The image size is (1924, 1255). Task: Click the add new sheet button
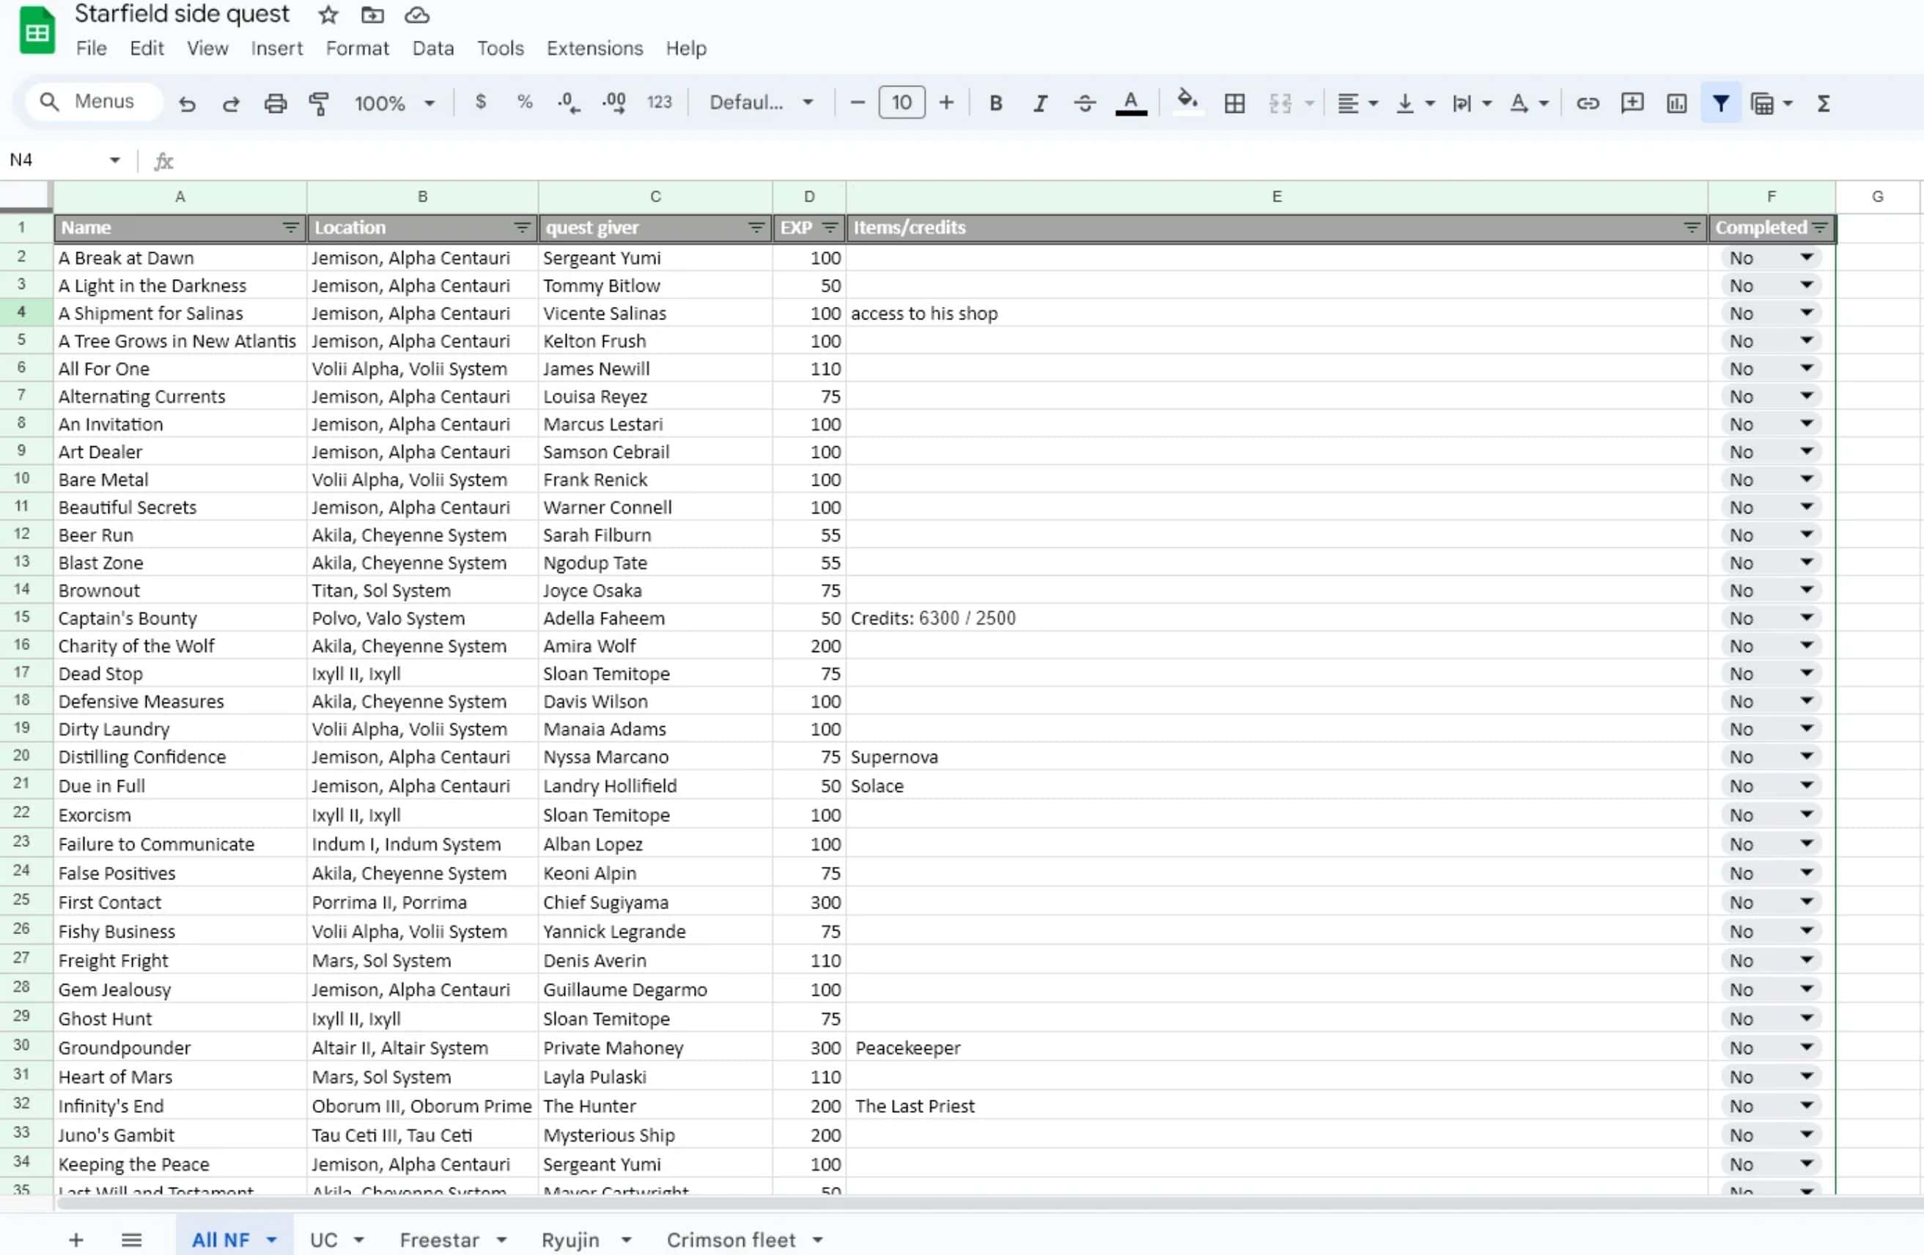(x=76, y=1240)
